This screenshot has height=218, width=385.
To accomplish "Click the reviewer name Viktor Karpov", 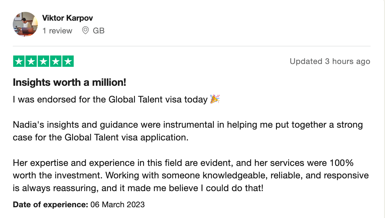I will click(x=68, y=18).
